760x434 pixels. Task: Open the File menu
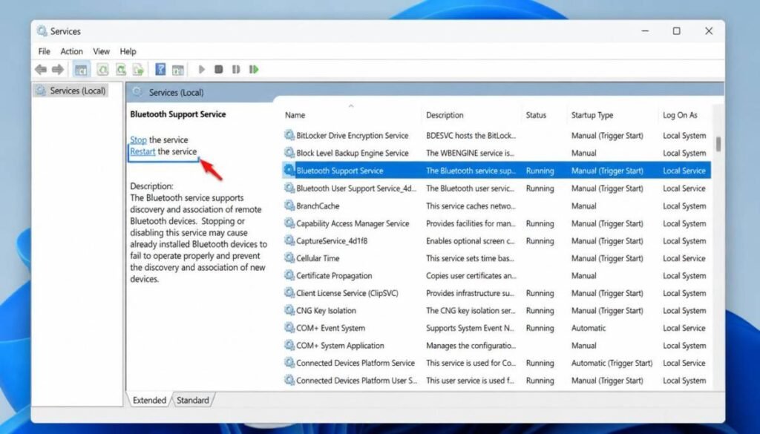tap(44, 51)
